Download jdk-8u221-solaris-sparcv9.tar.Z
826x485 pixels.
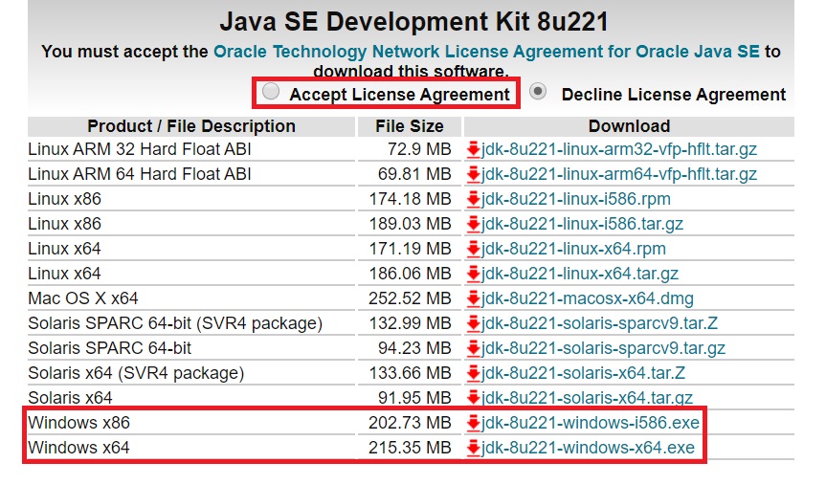pyautogui.click(x=599, y=323)
